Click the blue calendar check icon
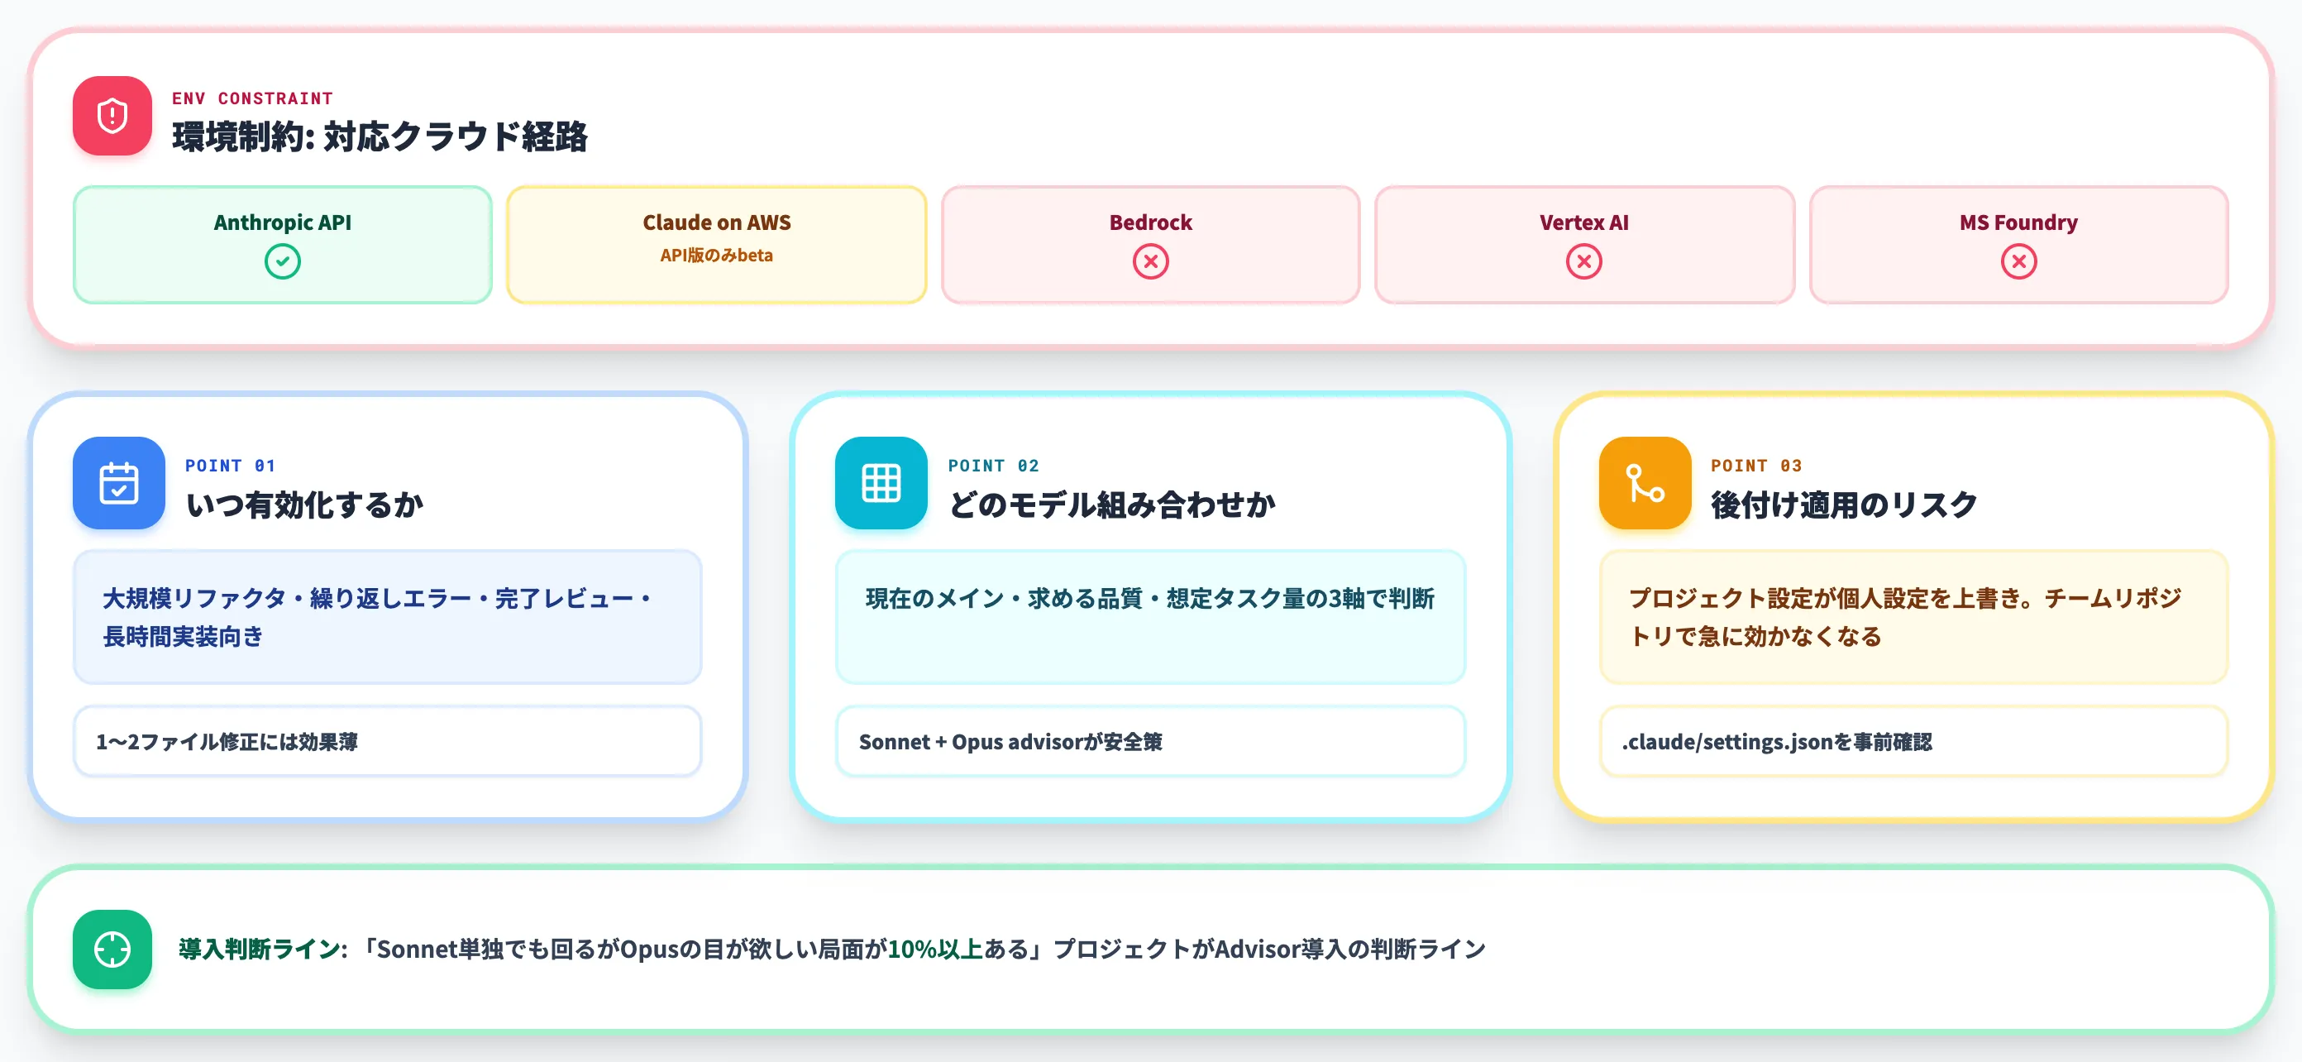Screen dimensions: 2302x1062 tap(119, 483)
